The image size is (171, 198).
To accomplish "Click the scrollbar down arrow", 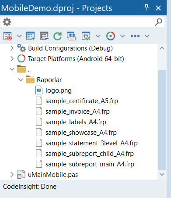I will pyautogui.click(x=162, y=174).
